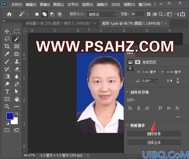189x159 pixels.
Task: Select the Magic Wand tool in toolbox
Action: tap(17, 39)
